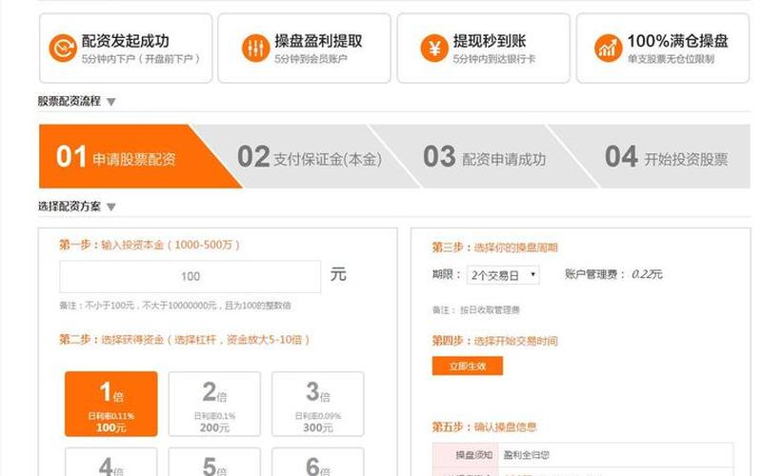Click the 不小于100元 remark note text
This screenshot has width=762, height=476.
(175, 306)
